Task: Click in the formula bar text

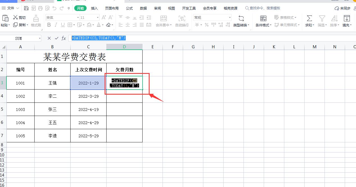Action: point(99,38)
